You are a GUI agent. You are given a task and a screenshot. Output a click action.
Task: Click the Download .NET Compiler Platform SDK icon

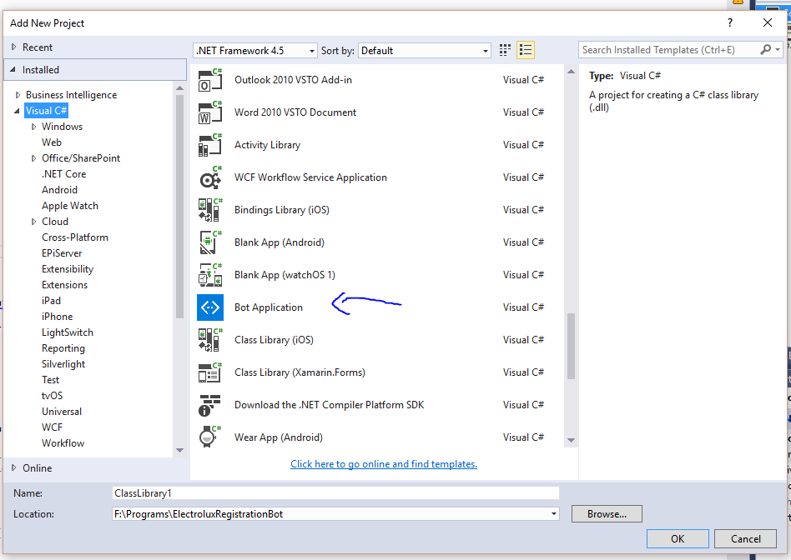click(x=210, y=405)
